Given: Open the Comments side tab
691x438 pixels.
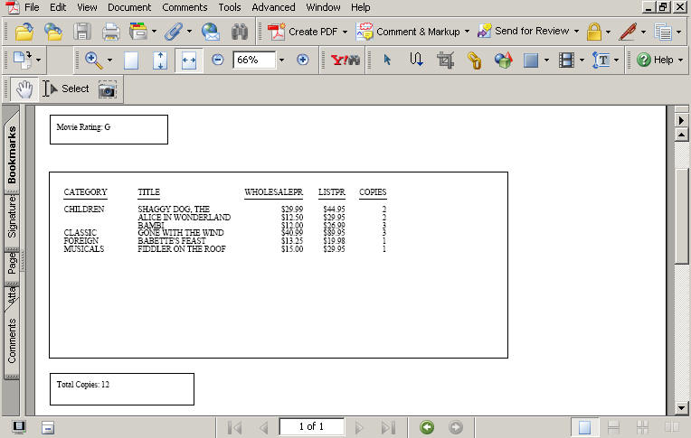Looking at the screenshot, I should [x=12, y=341].
